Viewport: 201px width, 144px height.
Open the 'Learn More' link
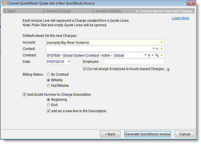click(180, 18)
